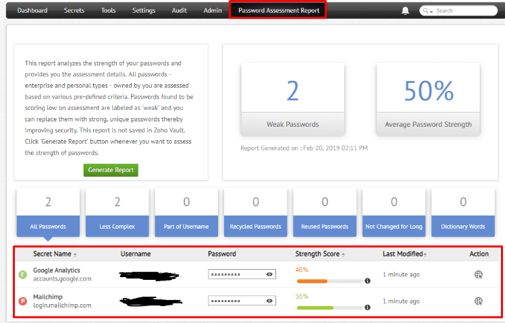Sort by Secret Name column

pos(55,254)
